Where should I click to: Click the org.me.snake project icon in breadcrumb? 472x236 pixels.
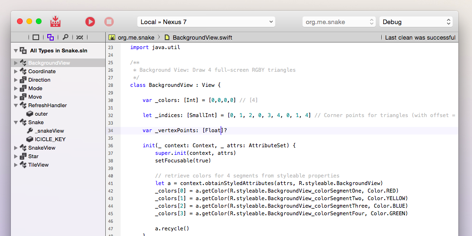tap(112, 37)
